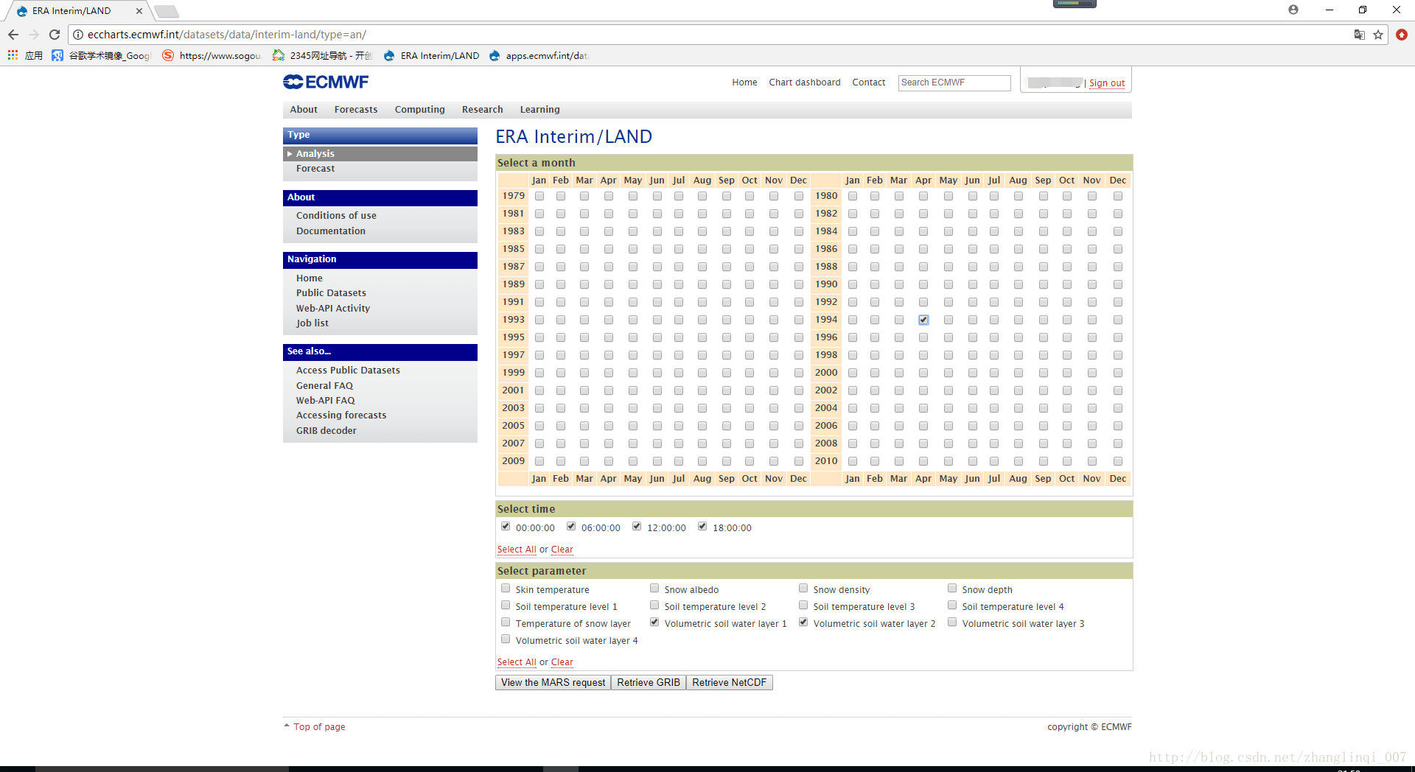
Task: Toggle the 18:00:00 time checkbox
Action: coord(702,526)
